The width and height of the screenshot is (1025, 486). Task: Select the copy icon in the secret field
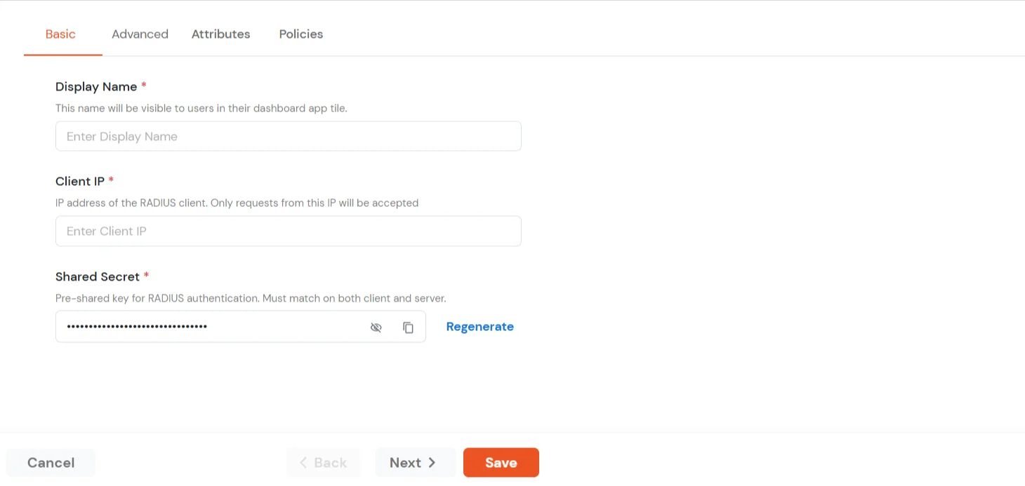click(409, 327)
